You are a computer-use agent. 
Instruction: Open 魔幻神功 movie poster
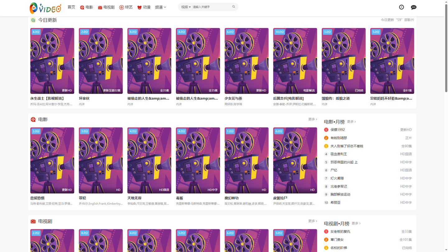(246, 161)
